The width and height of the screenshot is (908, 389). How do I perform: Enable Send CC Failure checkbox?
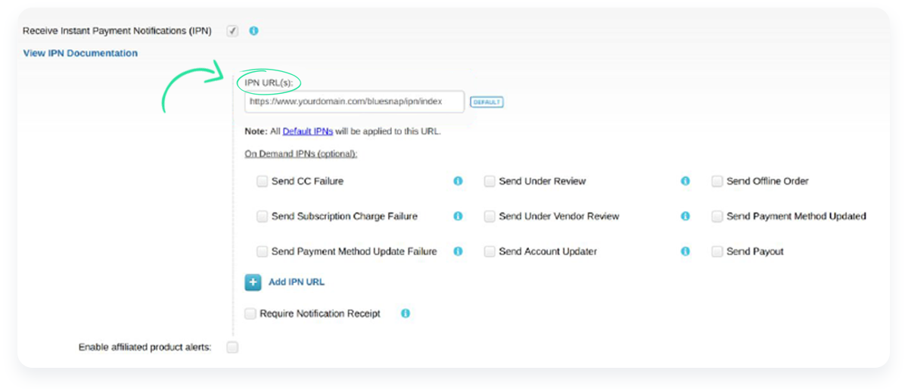point(262,182)
